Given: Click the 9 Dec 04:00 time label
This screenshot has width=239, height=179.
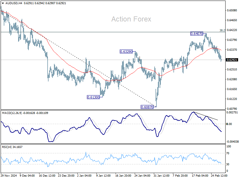Looking at the screenshot, I should click(27, 175).
